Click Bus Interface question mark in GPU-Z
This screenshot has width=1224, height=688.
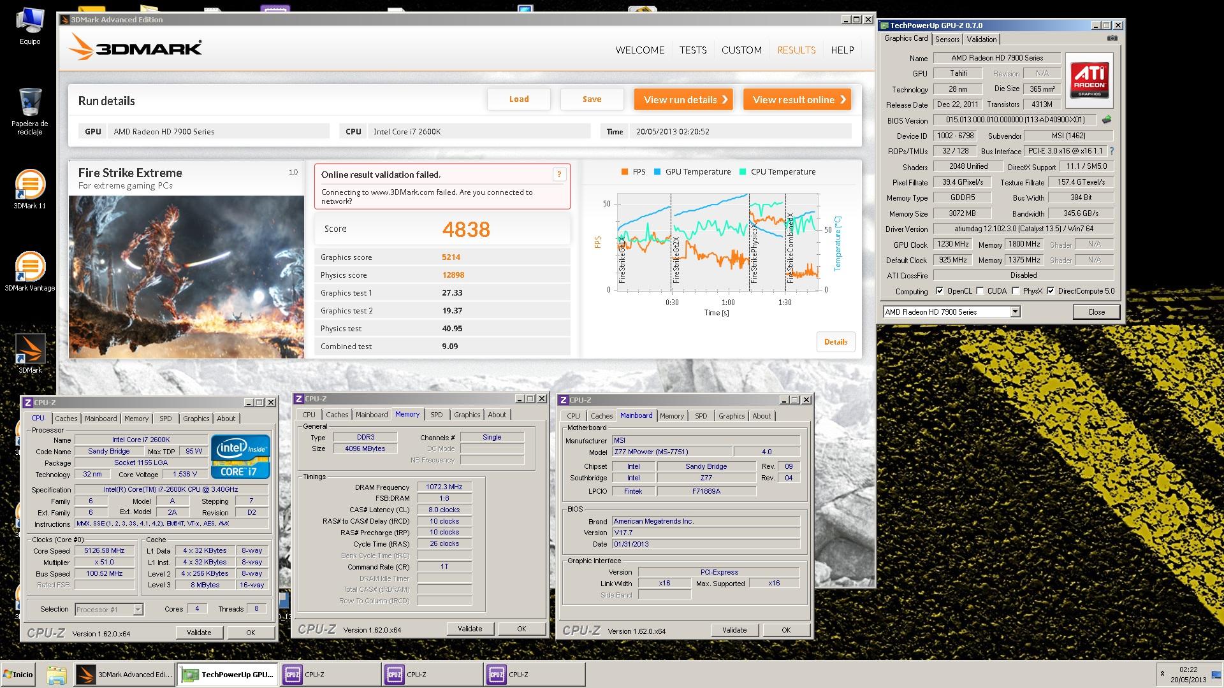point(1112,151)
